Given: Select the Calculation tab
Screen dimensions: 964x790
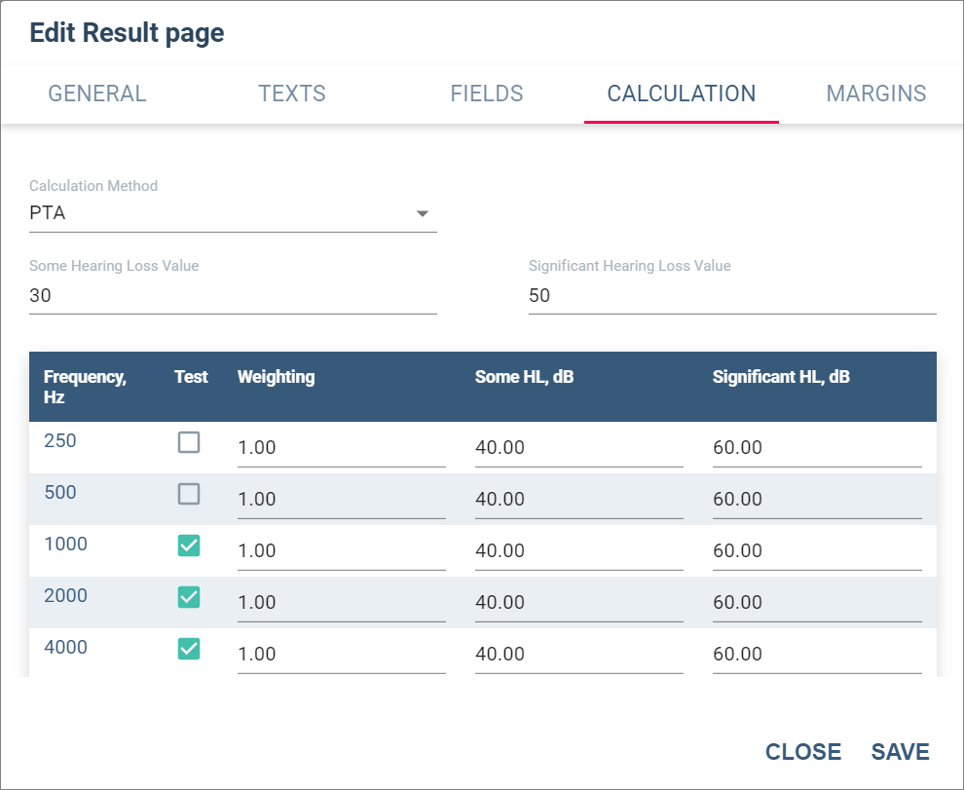Looking at the screenshot, I should pyautogui.click(x=682, y=94).
